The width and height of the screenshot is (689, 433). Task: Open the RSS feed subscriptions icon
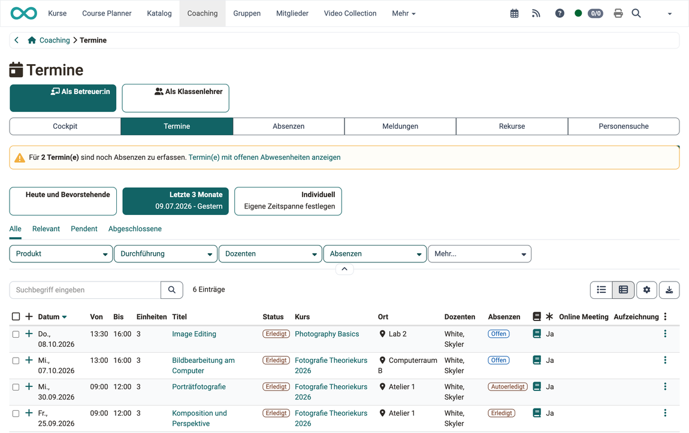pos(536,14)
